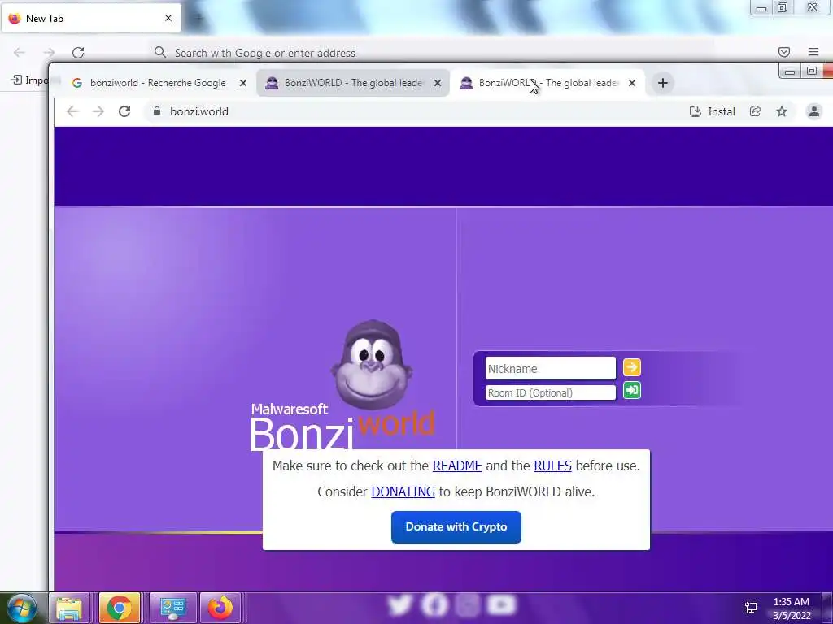
Task: Go forward in the Chrome window
Action: [98, 111]
